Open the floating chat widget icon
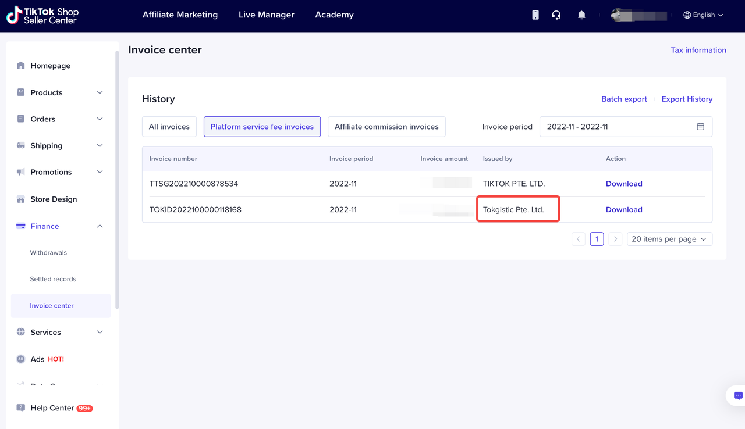745x429 pixels. tap(737, 396)
